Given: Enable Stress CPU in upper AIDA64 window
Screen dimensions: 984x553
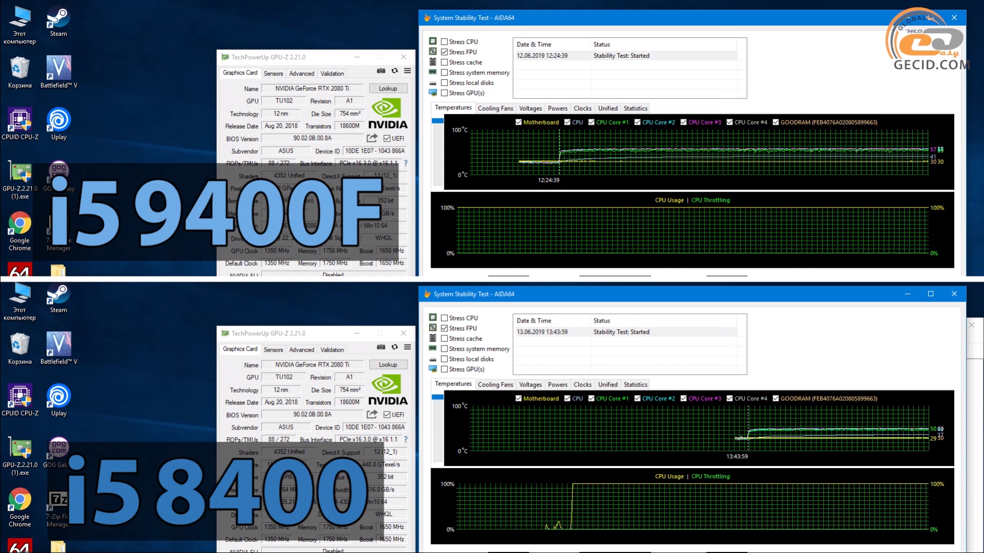Looking at the screenshot, I should tap(444, 42).
